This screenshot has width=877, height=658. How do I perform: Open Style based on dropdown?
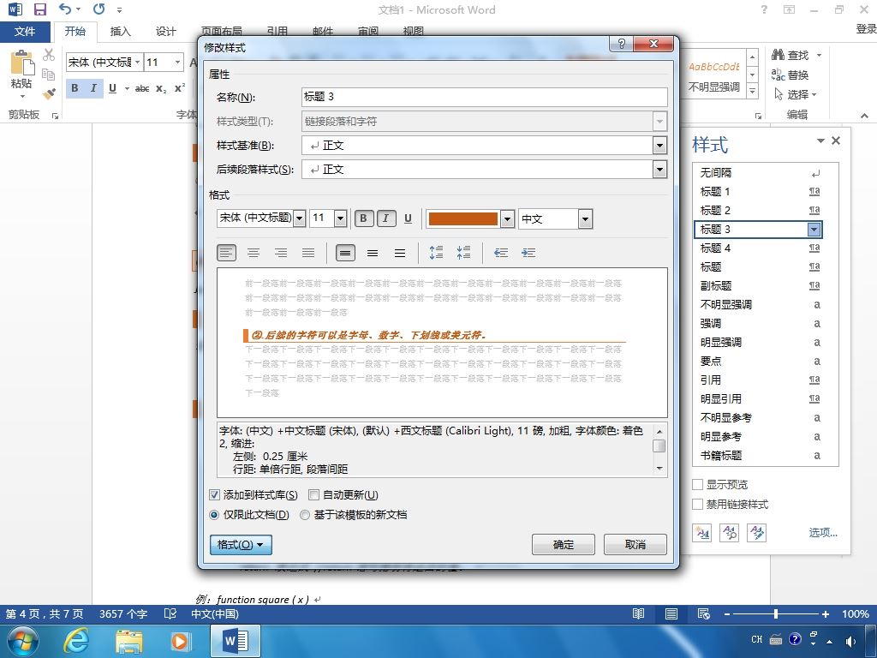pos(660,146)
